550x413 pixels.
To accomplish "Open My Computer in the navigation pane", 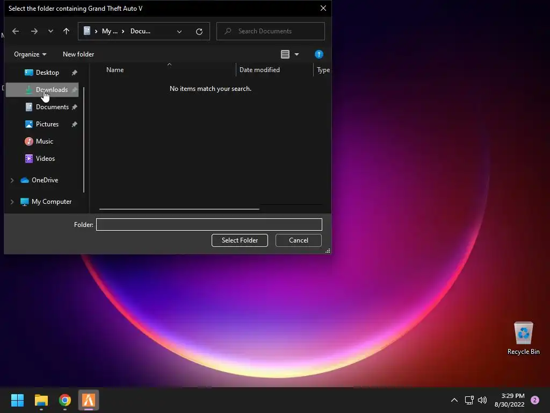I will click(52, 202).
